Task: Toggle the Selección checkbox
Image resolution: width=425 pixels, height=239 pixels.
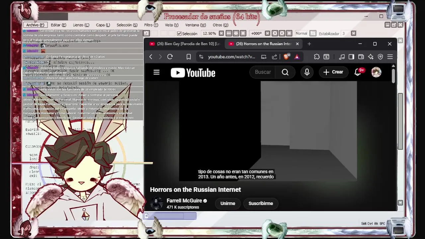Action: [x=179, y=34]
